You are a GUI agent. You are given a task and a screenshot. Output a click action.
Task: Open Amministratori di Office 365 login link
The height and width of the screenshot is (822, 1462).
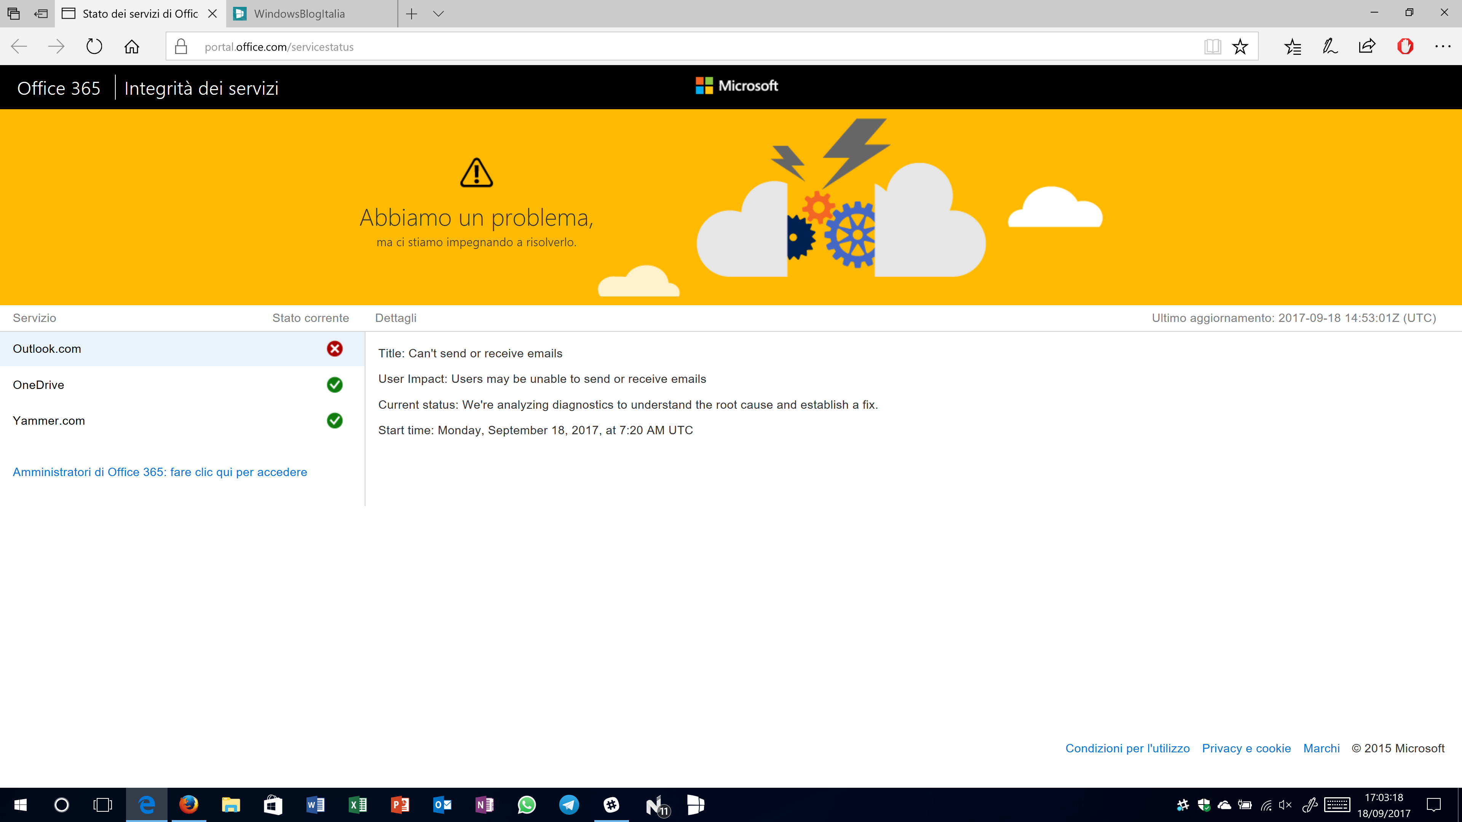pyautogui.click(x=160, y=472)
